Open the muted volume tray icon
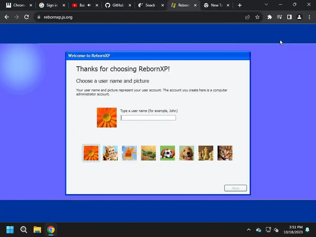This screenshot has width=316, height=237. [x=276, y=230]
